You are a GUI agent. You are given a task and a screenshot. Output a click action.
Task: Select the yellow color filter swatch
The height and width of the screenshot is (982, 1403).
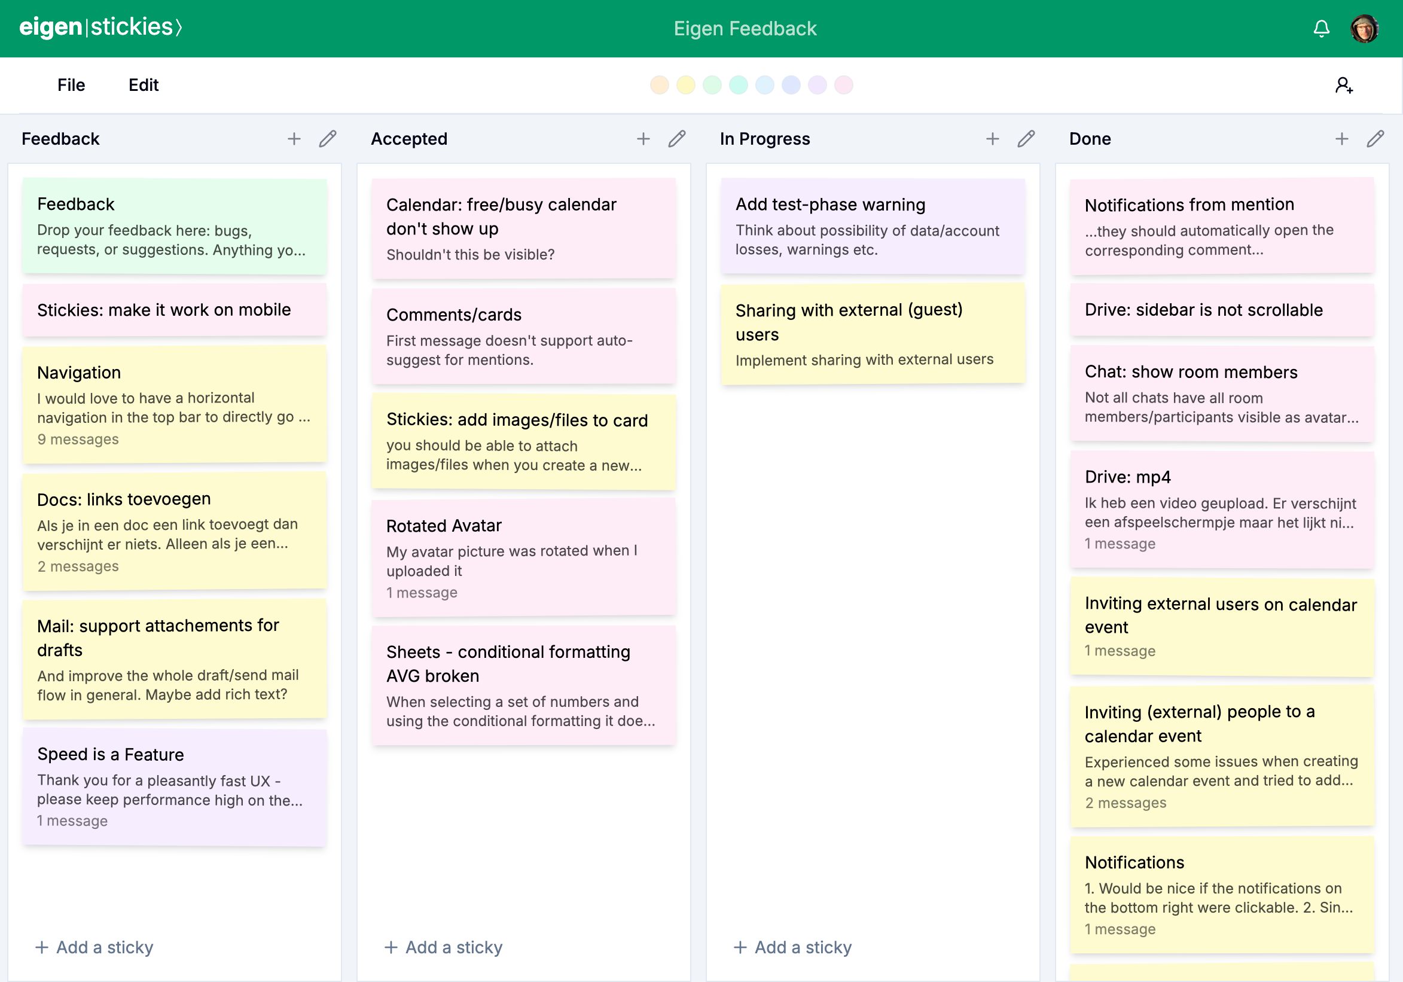pyautogui.click(x=685, y=85)
